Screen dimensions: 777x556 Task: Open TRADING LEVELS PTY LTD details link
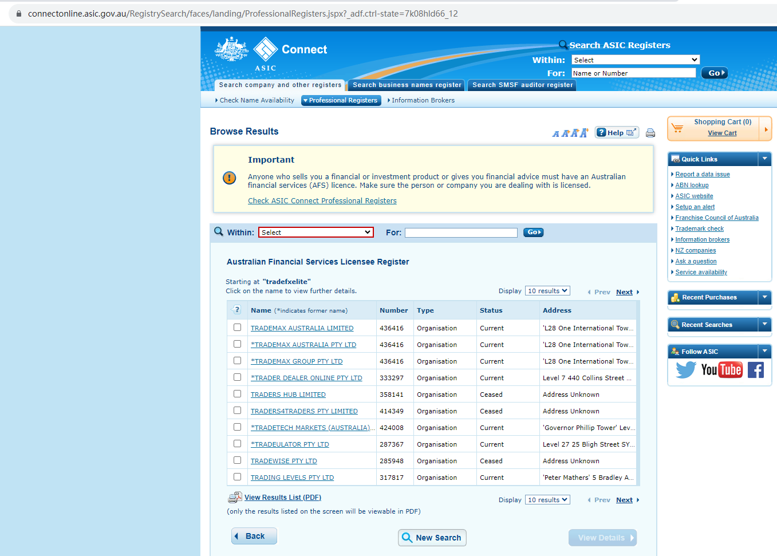(x=292, y=478)
